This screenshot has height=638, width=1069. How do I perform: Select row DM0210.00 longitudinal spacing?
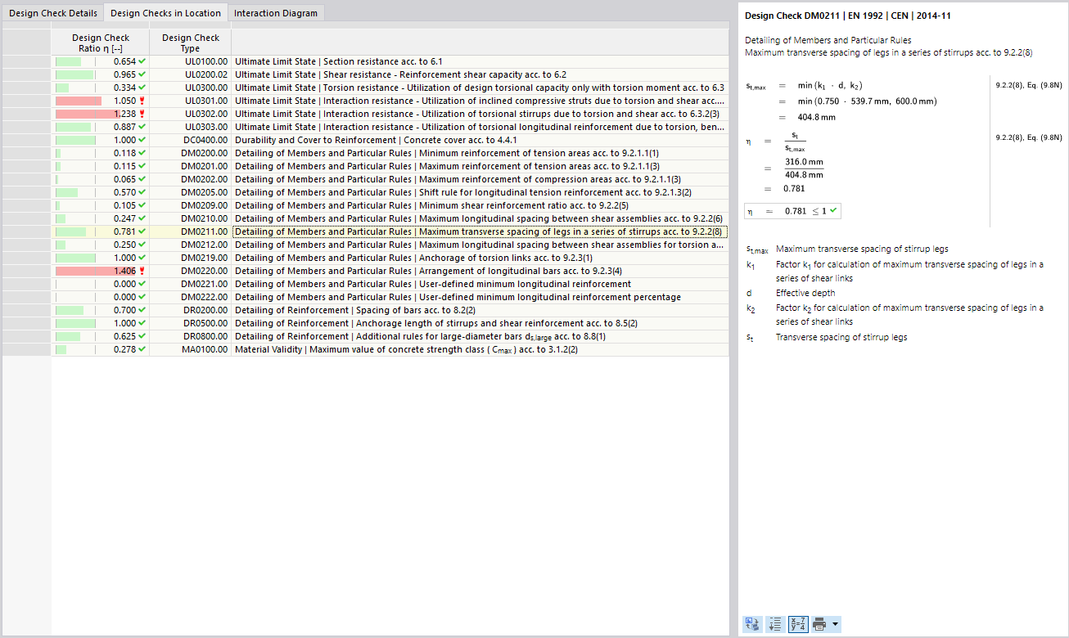tap(390, 218)
